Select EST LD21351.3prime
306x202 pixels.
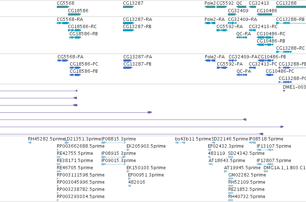click(83, 139)
